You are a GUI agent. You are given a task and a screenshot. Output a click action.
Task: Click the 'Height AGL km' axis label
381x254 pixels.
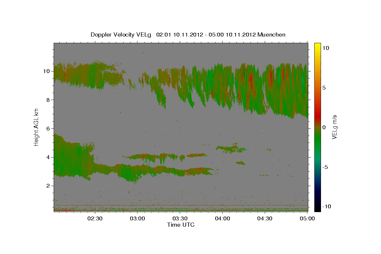pos(36,127)
